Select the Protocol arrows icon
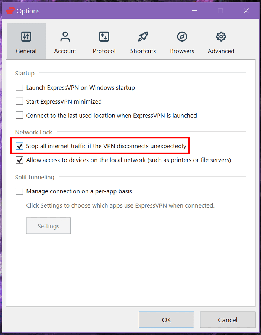This screenshot has width=261, height=335. coord(104,36)
